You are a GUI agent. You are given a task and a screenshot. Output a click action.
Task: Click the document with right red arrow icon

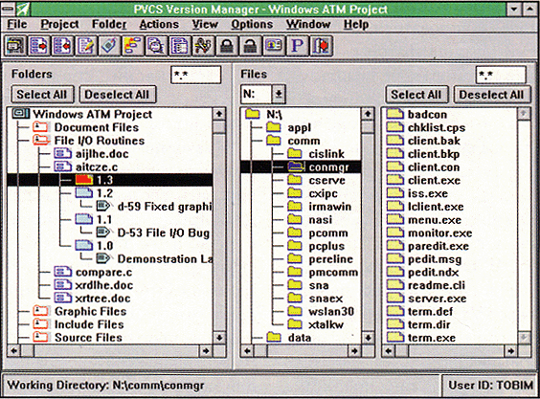39,46
